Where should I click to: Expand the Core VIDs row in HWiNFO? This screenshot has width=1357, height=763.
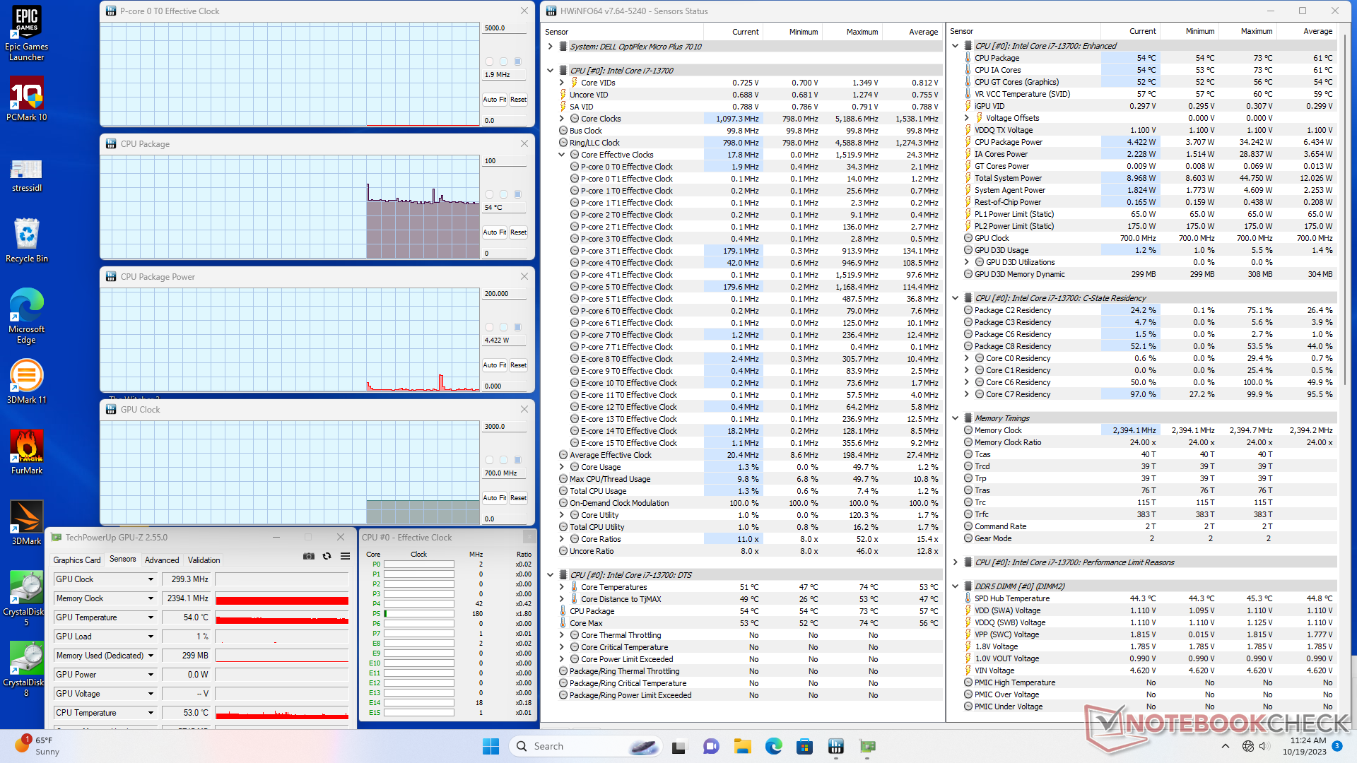pos(562,83)
